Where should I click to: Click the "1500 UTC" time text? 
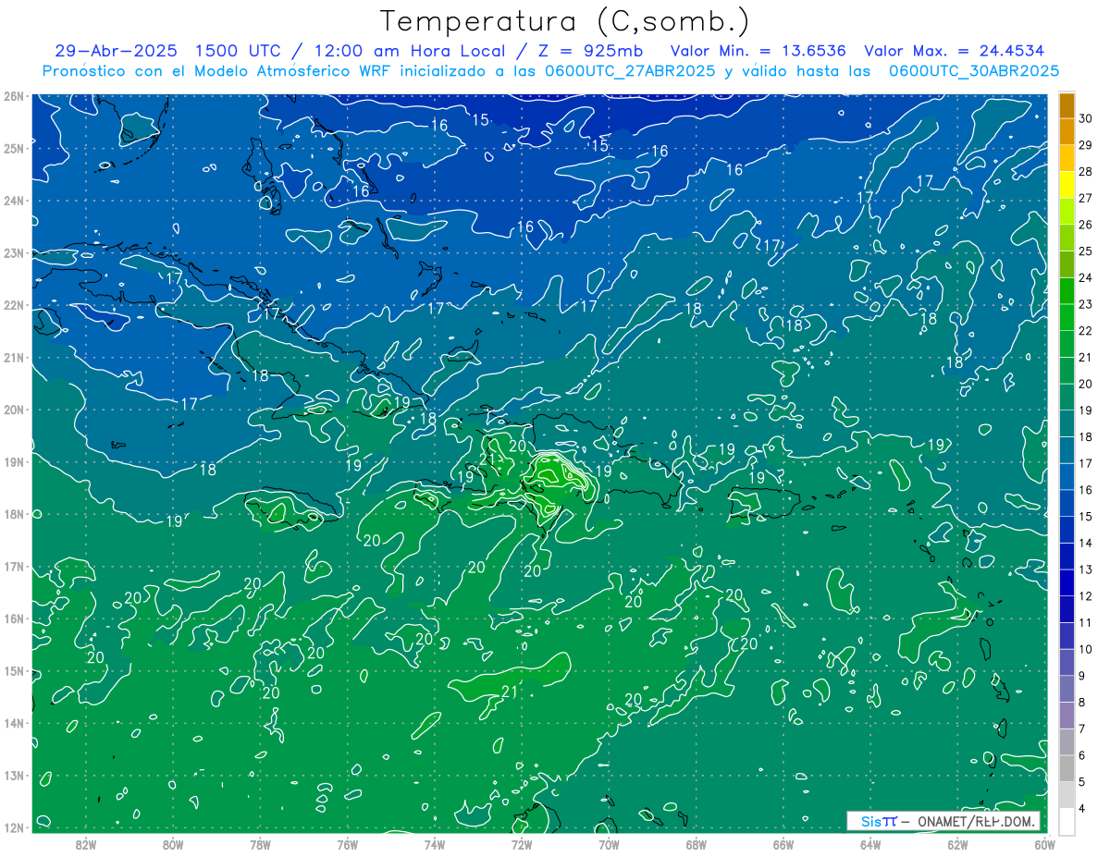pyautogui.click(x=239, y=51)
